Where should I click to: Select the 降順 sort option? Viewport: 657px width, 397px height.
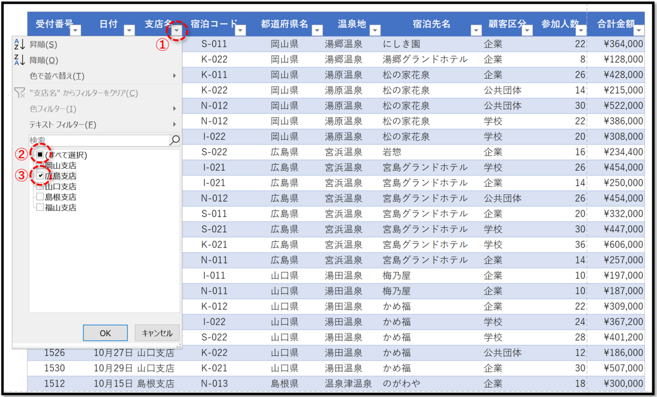coord(47,60)
